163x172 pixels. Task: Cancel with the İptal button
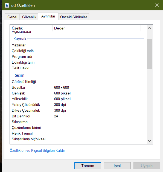(x=117, y=166)
